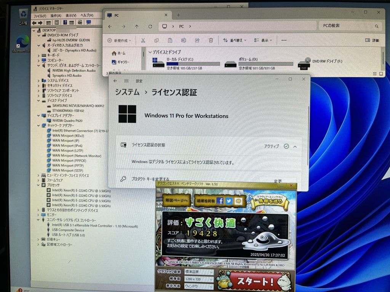The height and width of the screenshot is (292, 390).
Task: Open the 表示 view dropdown in Explorer
Action: click(x=263, y=40)
